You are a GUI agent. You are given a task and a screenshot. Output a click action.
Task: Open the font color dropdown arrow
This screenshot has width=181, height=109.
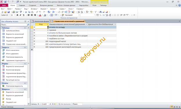(42, 15)
